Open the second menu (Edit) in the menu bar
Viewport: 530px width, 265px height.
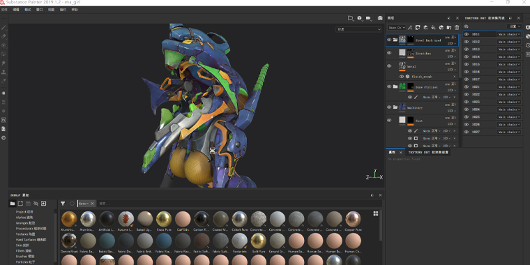(x=16, y=10)
